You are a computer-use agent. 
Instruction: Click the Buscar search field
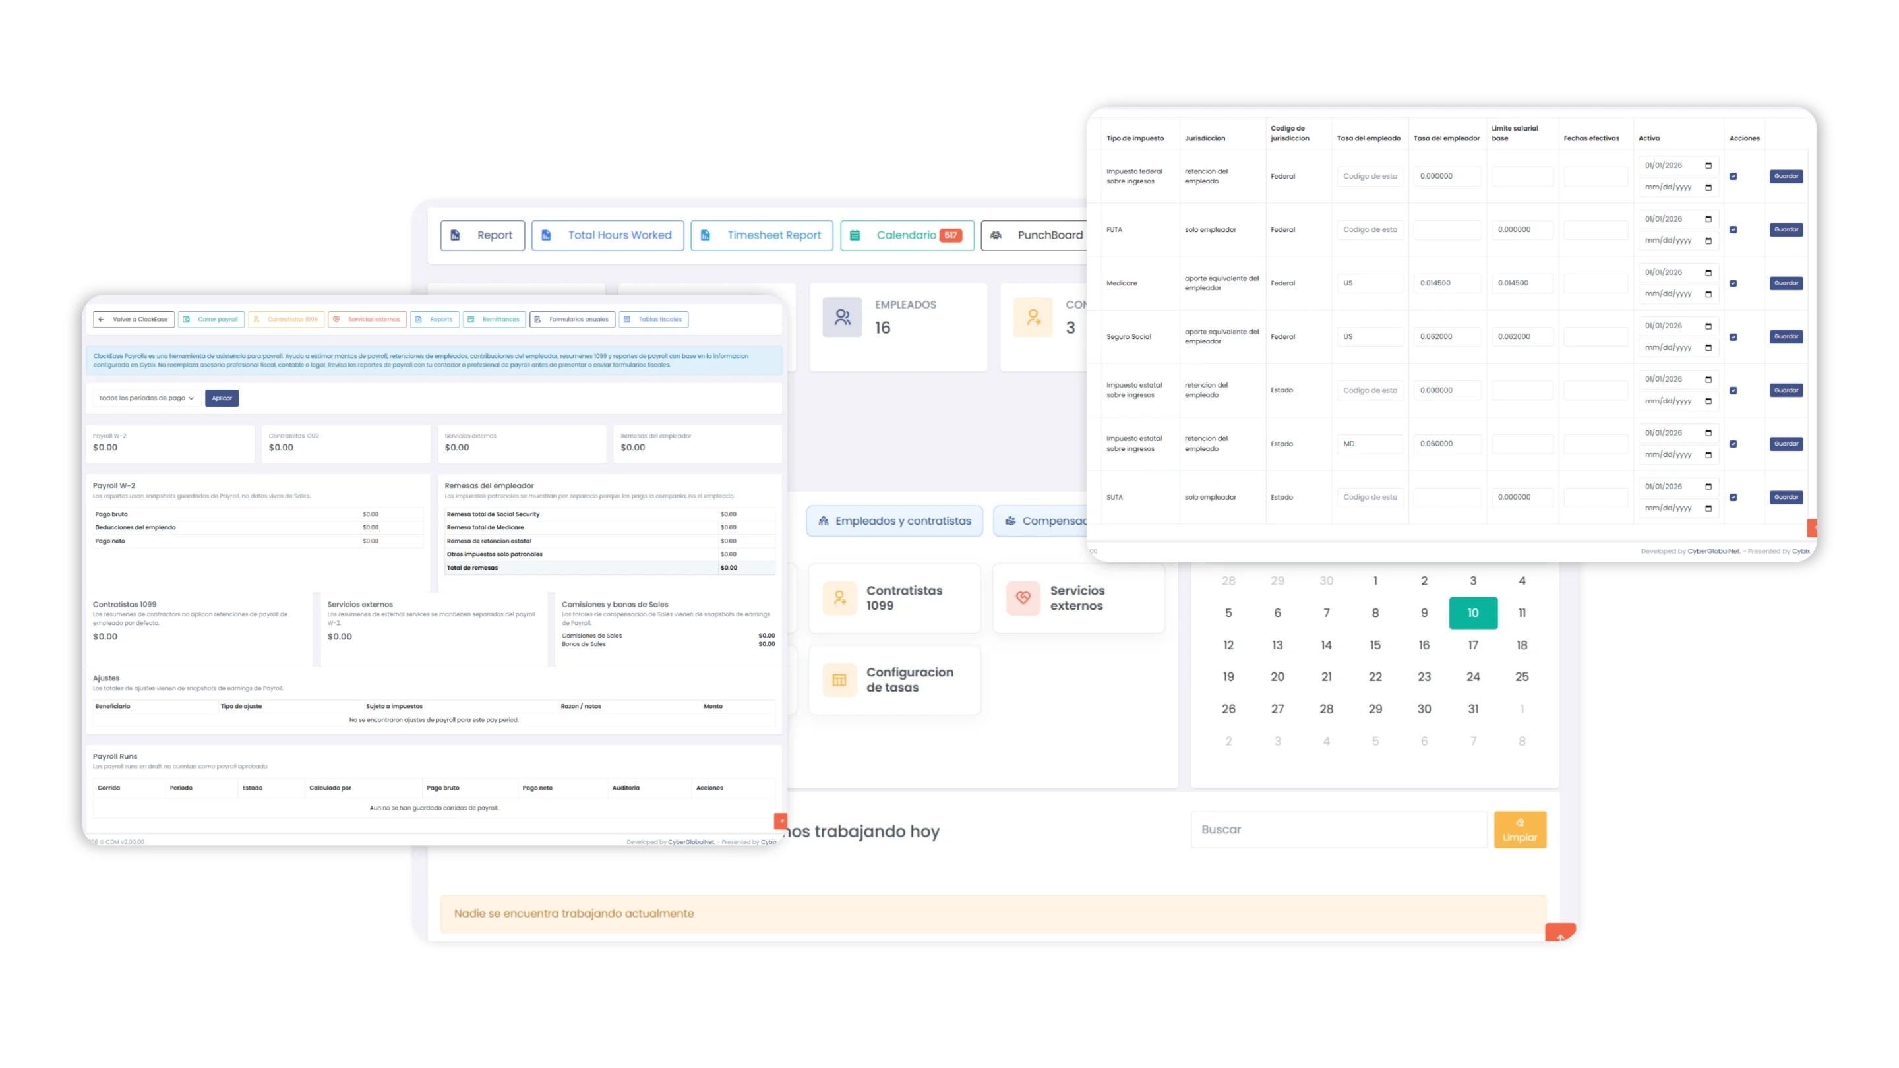pos(1339,829)
